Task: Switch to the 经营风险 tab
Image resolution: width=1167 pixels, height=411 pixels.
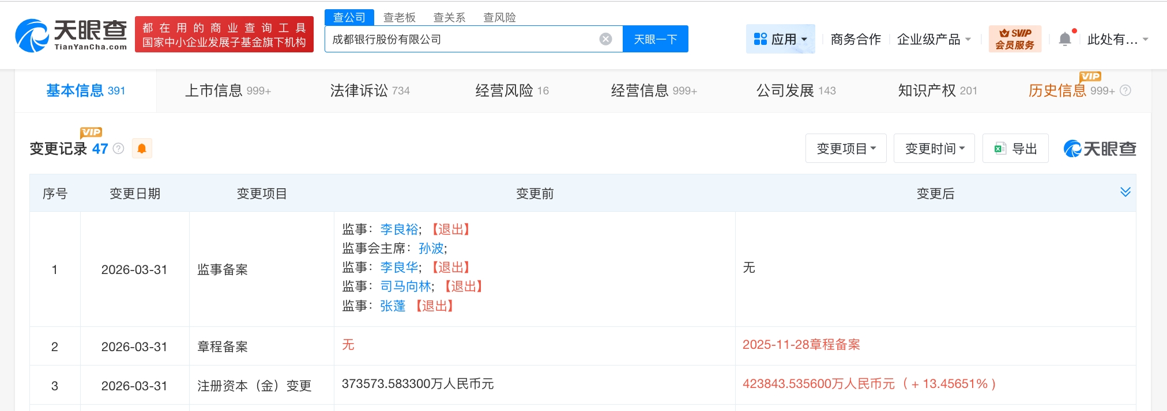Action: click(511, 90)
